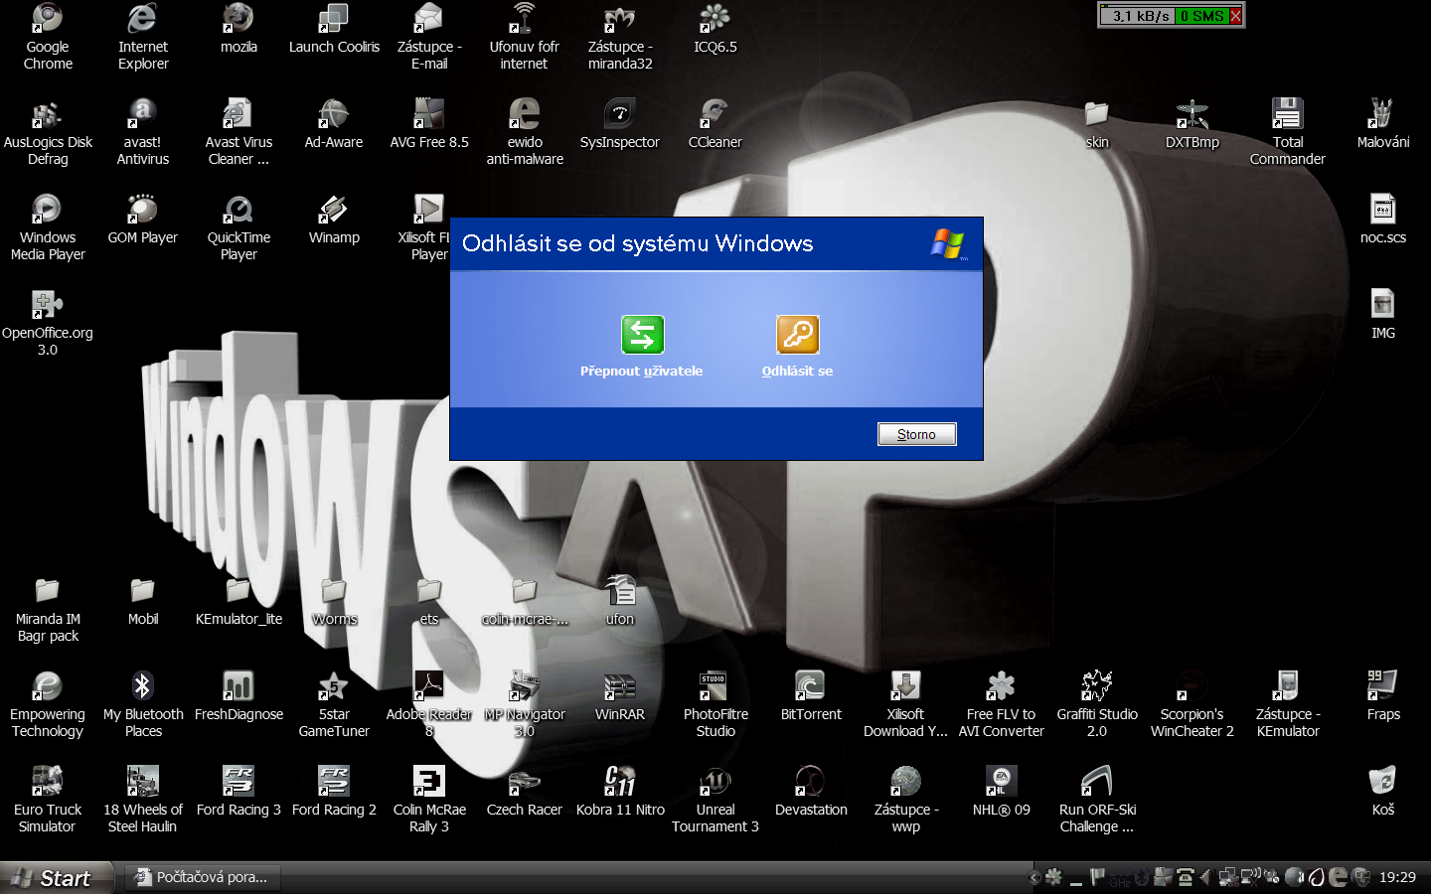Select Kobra 11 Nitro game icon
This screenshot has width=1431, height=894.
[620, 782]
